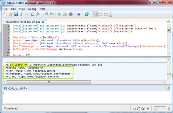The height and width of the screenshot is (113, 173).
Task: Click output row HP\HP facebook url
Action: click(x=30, y=71)
